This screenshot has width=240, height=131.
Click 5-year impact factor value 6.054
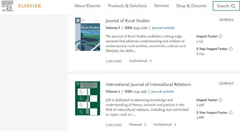coord(200,54)
